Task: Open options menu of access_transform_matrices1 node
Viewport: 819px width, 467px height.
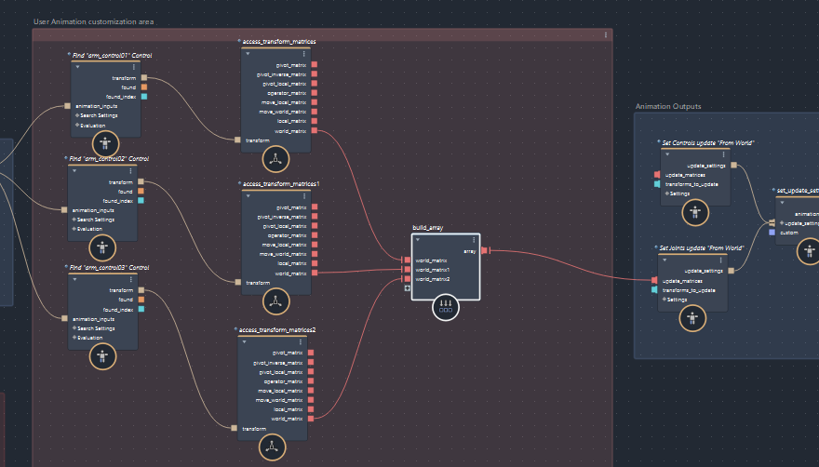Action: pyautogui.click(x=304, y=196)
